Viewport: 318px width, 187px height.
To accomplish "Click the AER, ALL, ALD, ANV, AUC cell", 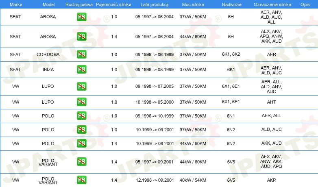I will click(x=271, y=87).
